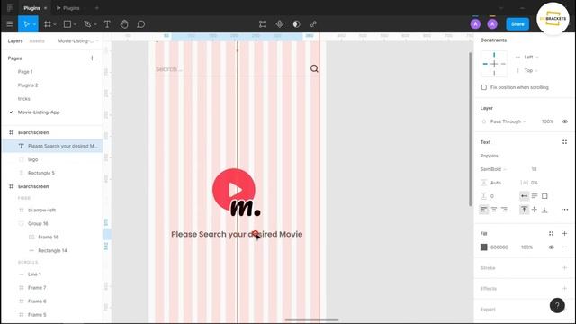Image resolution: width=576 pixels, height=324 pixels.
Task: Select the first Plugins file tab
Action: click(x=32, y=8)
